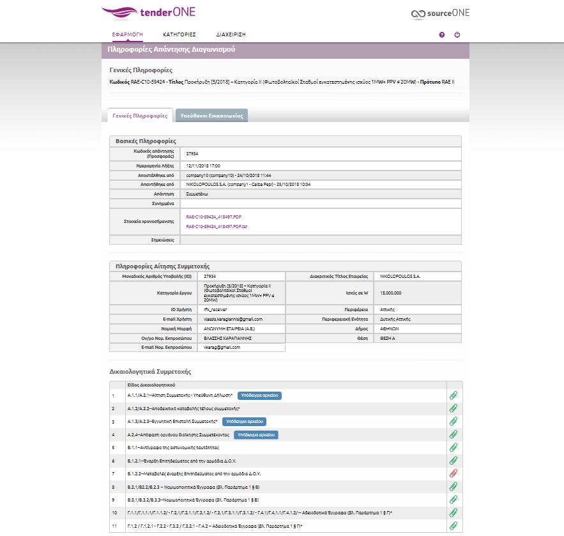Open the ΔΙΑΧΕΙΡΙΣΗ menu
This screenshot has height=536, width=564.
pos(231,34)
